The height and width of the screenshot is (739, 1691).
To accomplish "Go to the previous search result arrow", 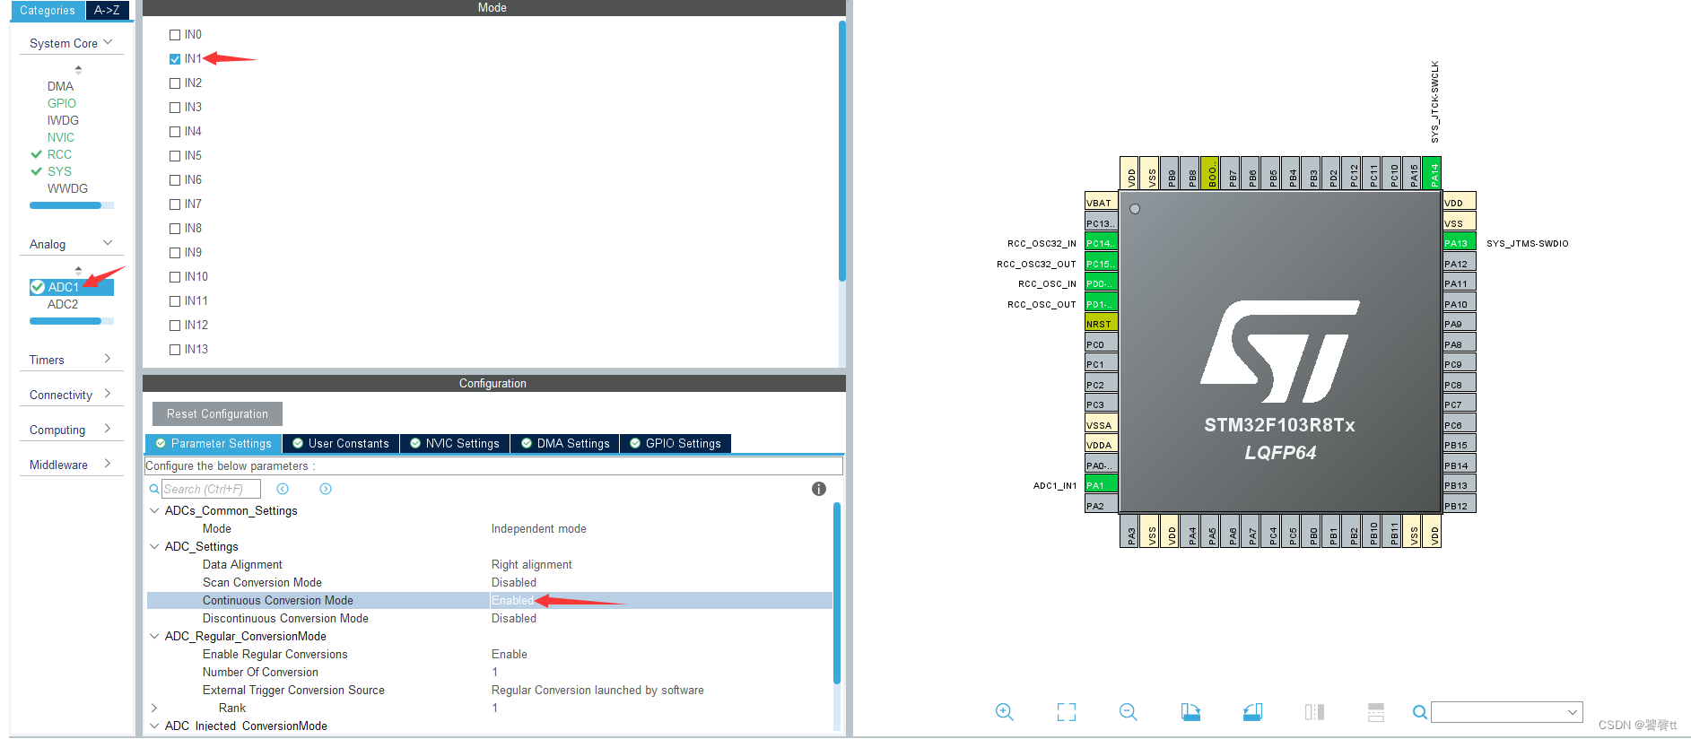I will coord(283,489).
